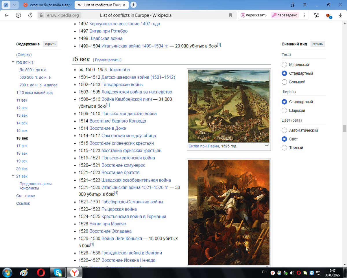Collapse the 'год до н.э.' contents section

click(x=13, y=62)
